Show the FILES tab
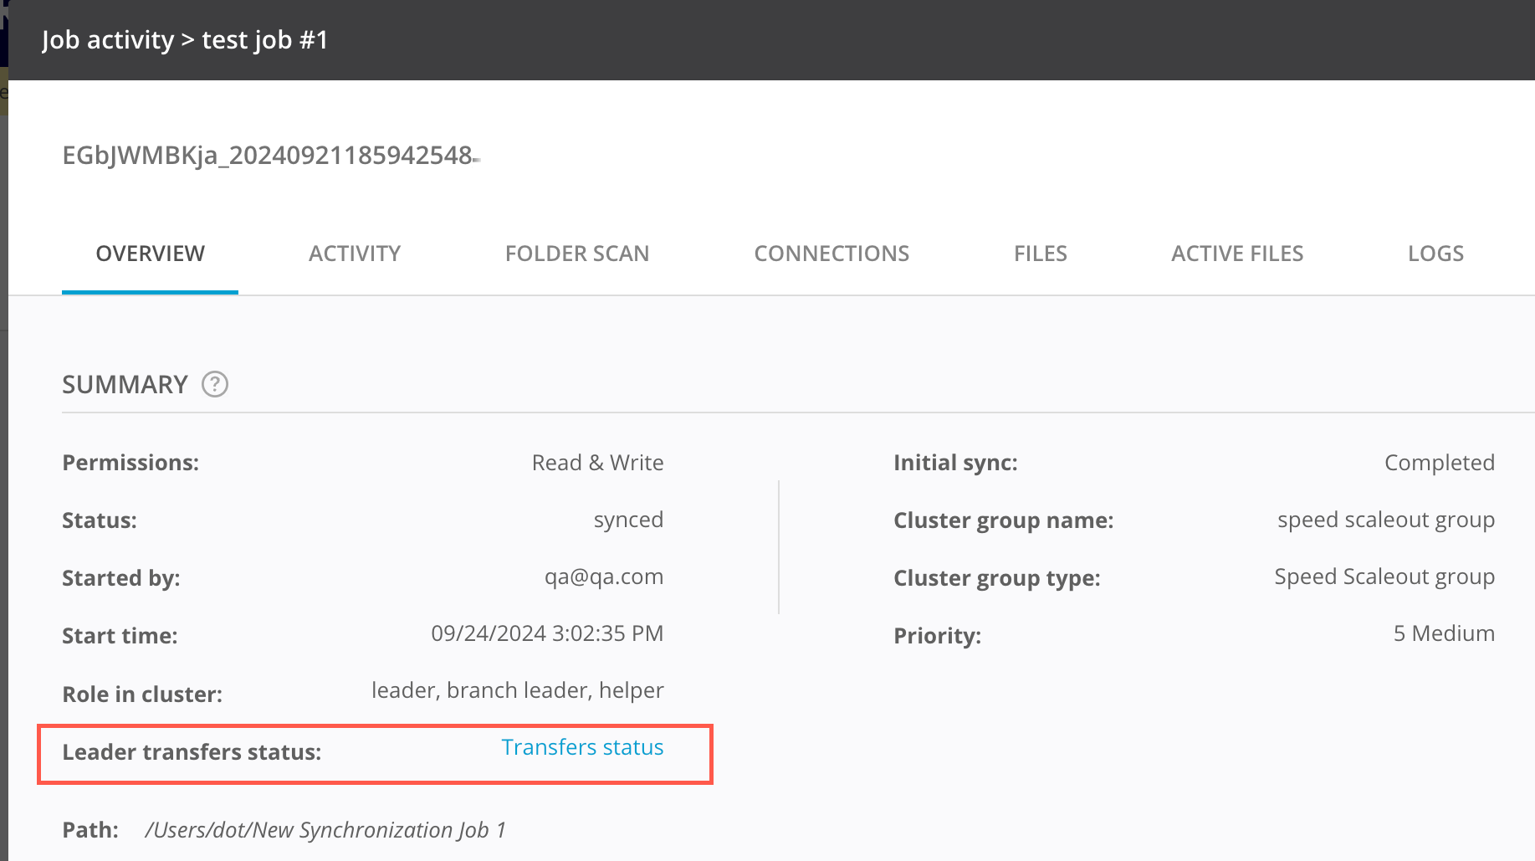Image resolution: width=1535 pixels, height=861 pixels. [x=1040, y=254]
